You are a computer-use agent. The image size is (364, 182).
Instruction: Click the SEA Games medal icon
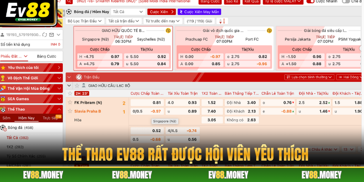pos(3,99)
